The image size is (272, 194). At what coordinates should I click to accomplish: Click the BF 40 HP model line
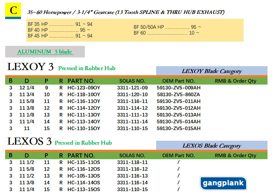point(59,30)
